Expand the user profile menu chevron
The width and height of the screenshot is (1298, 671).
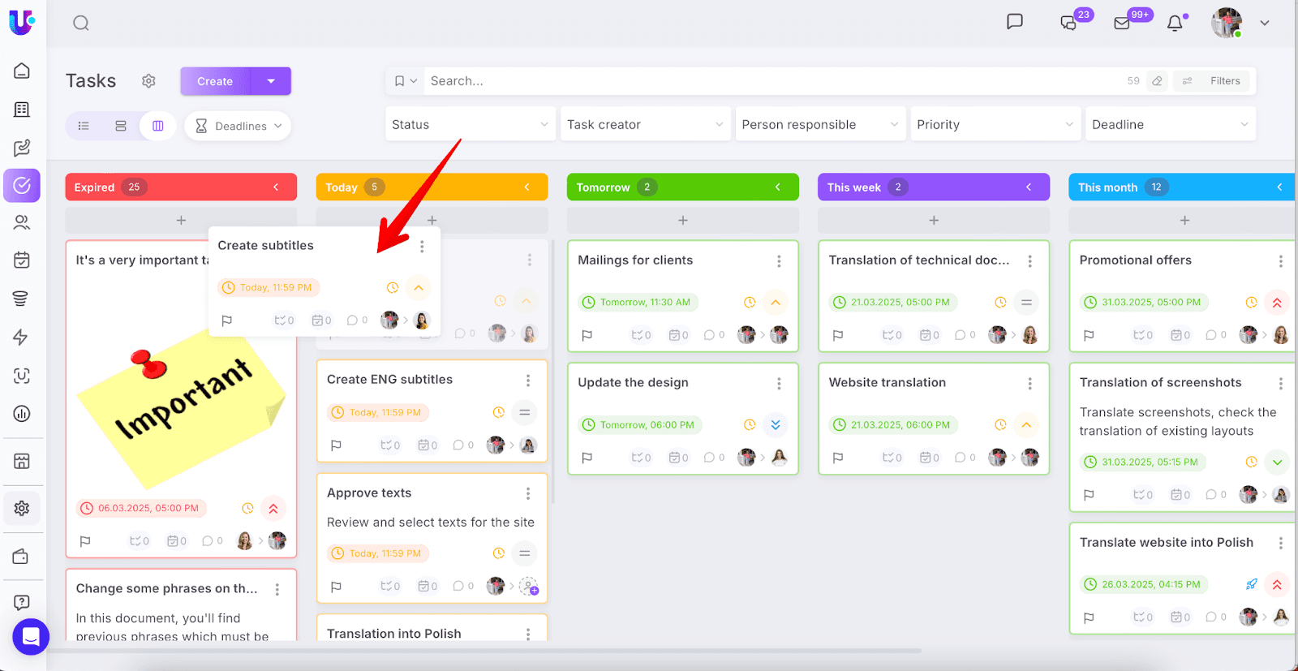point(1264,23)
